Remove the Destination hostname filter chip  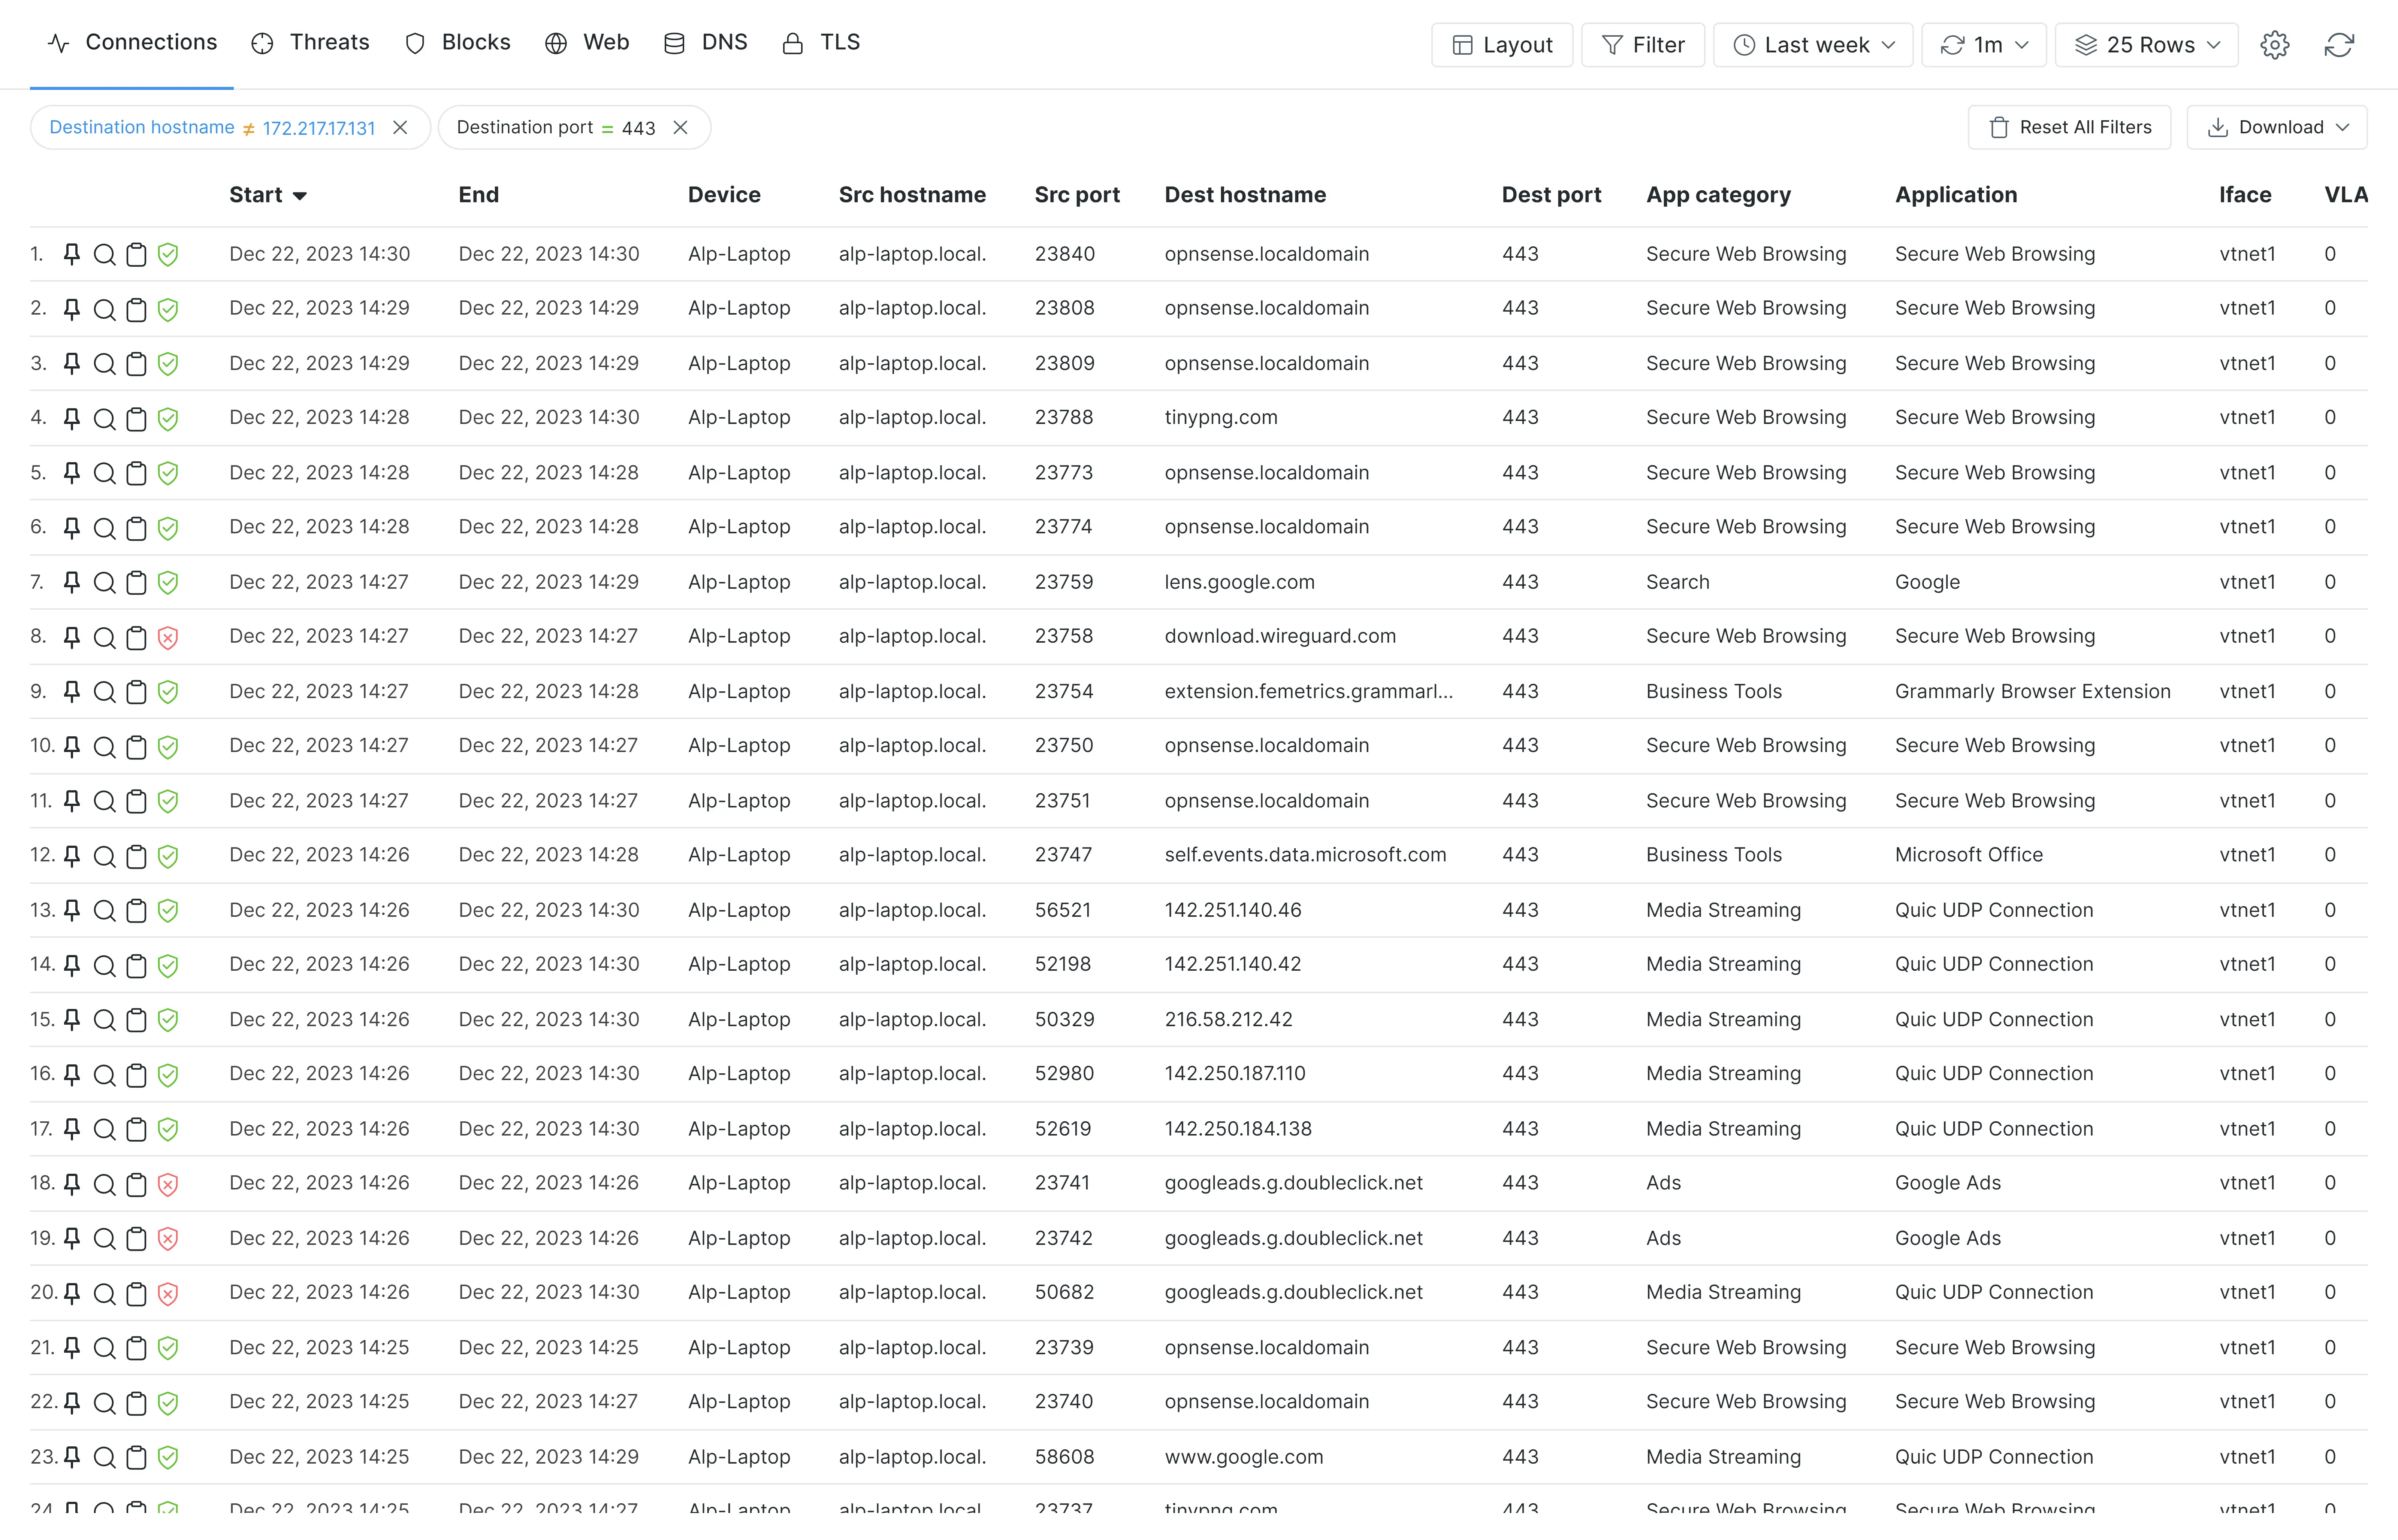click(x=400, y=128)
